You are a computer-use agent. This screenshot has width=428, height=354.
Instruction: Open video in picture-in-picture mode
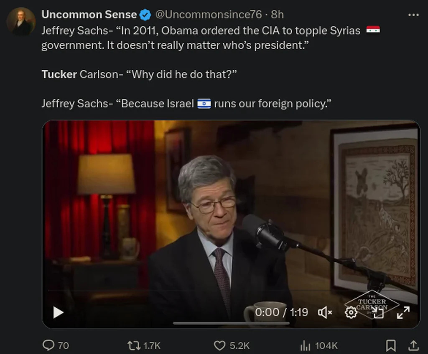tap(378, 312)
